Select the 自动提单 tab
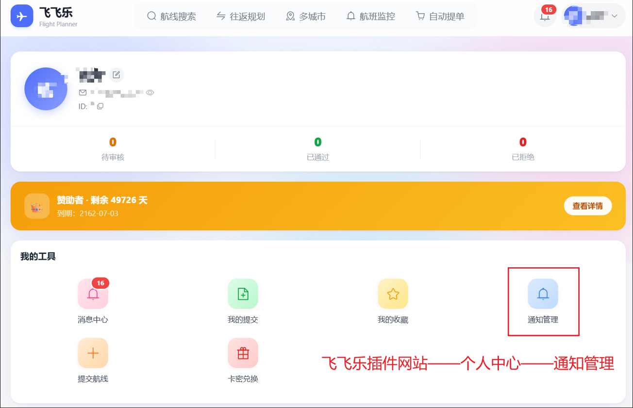 click(x=440, y=16)
